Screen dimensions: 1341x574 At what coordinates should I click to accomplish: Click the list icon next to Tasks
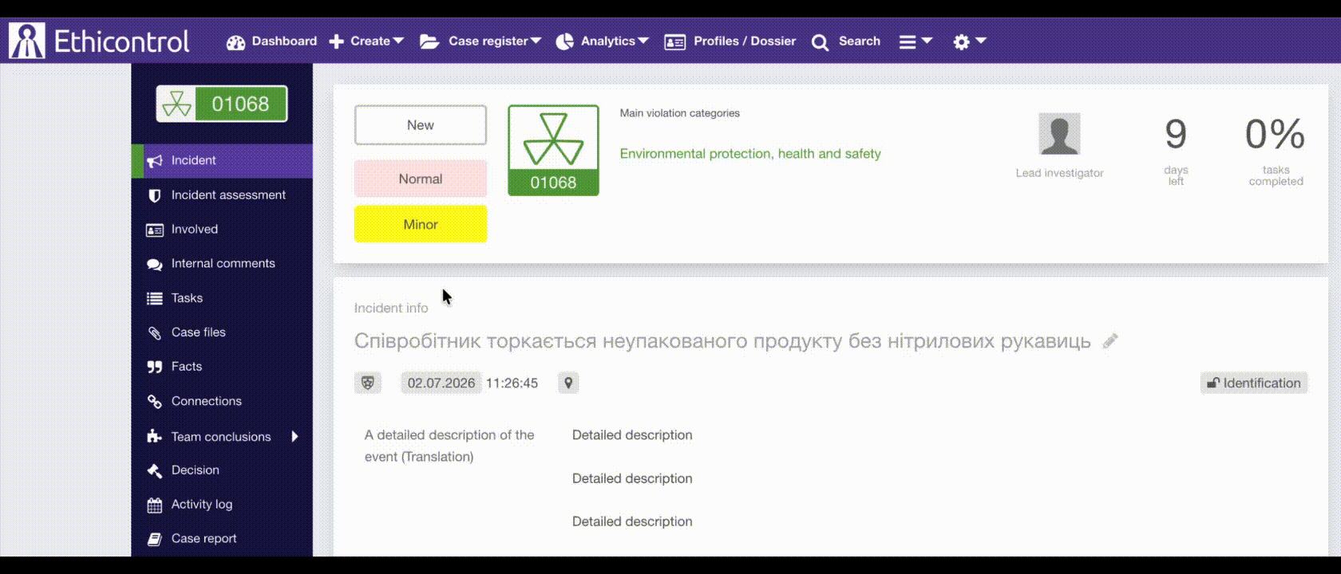[x=155, y=298]
